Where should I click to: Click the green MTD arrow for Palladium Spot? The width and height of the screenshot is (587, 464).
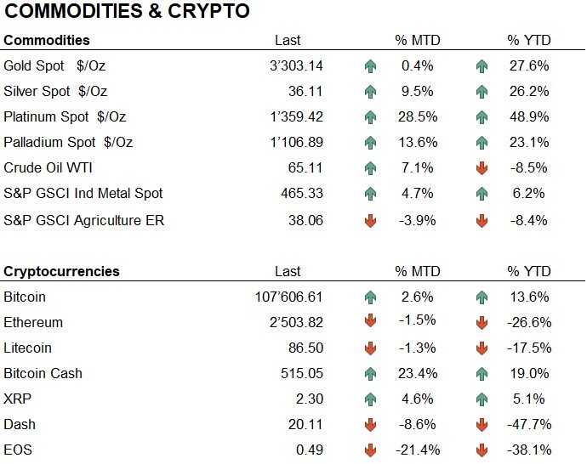369,142
